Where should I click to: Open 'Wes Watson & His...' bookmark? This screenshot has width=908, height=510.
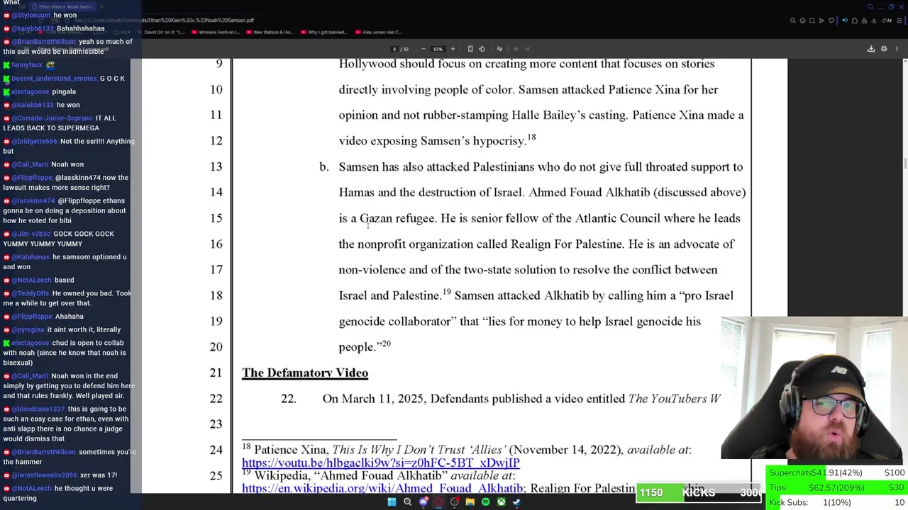pyautogui.click(x=270, y=32)
